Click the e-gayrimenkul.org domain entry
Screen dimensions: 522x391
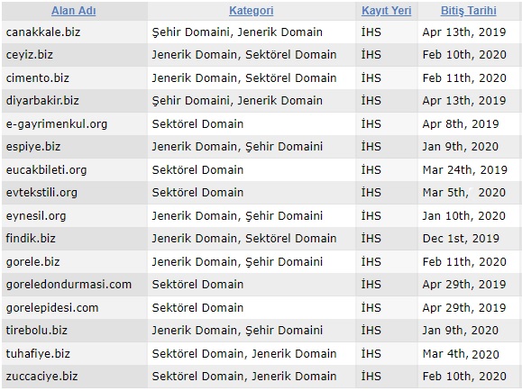click(57, 124)
